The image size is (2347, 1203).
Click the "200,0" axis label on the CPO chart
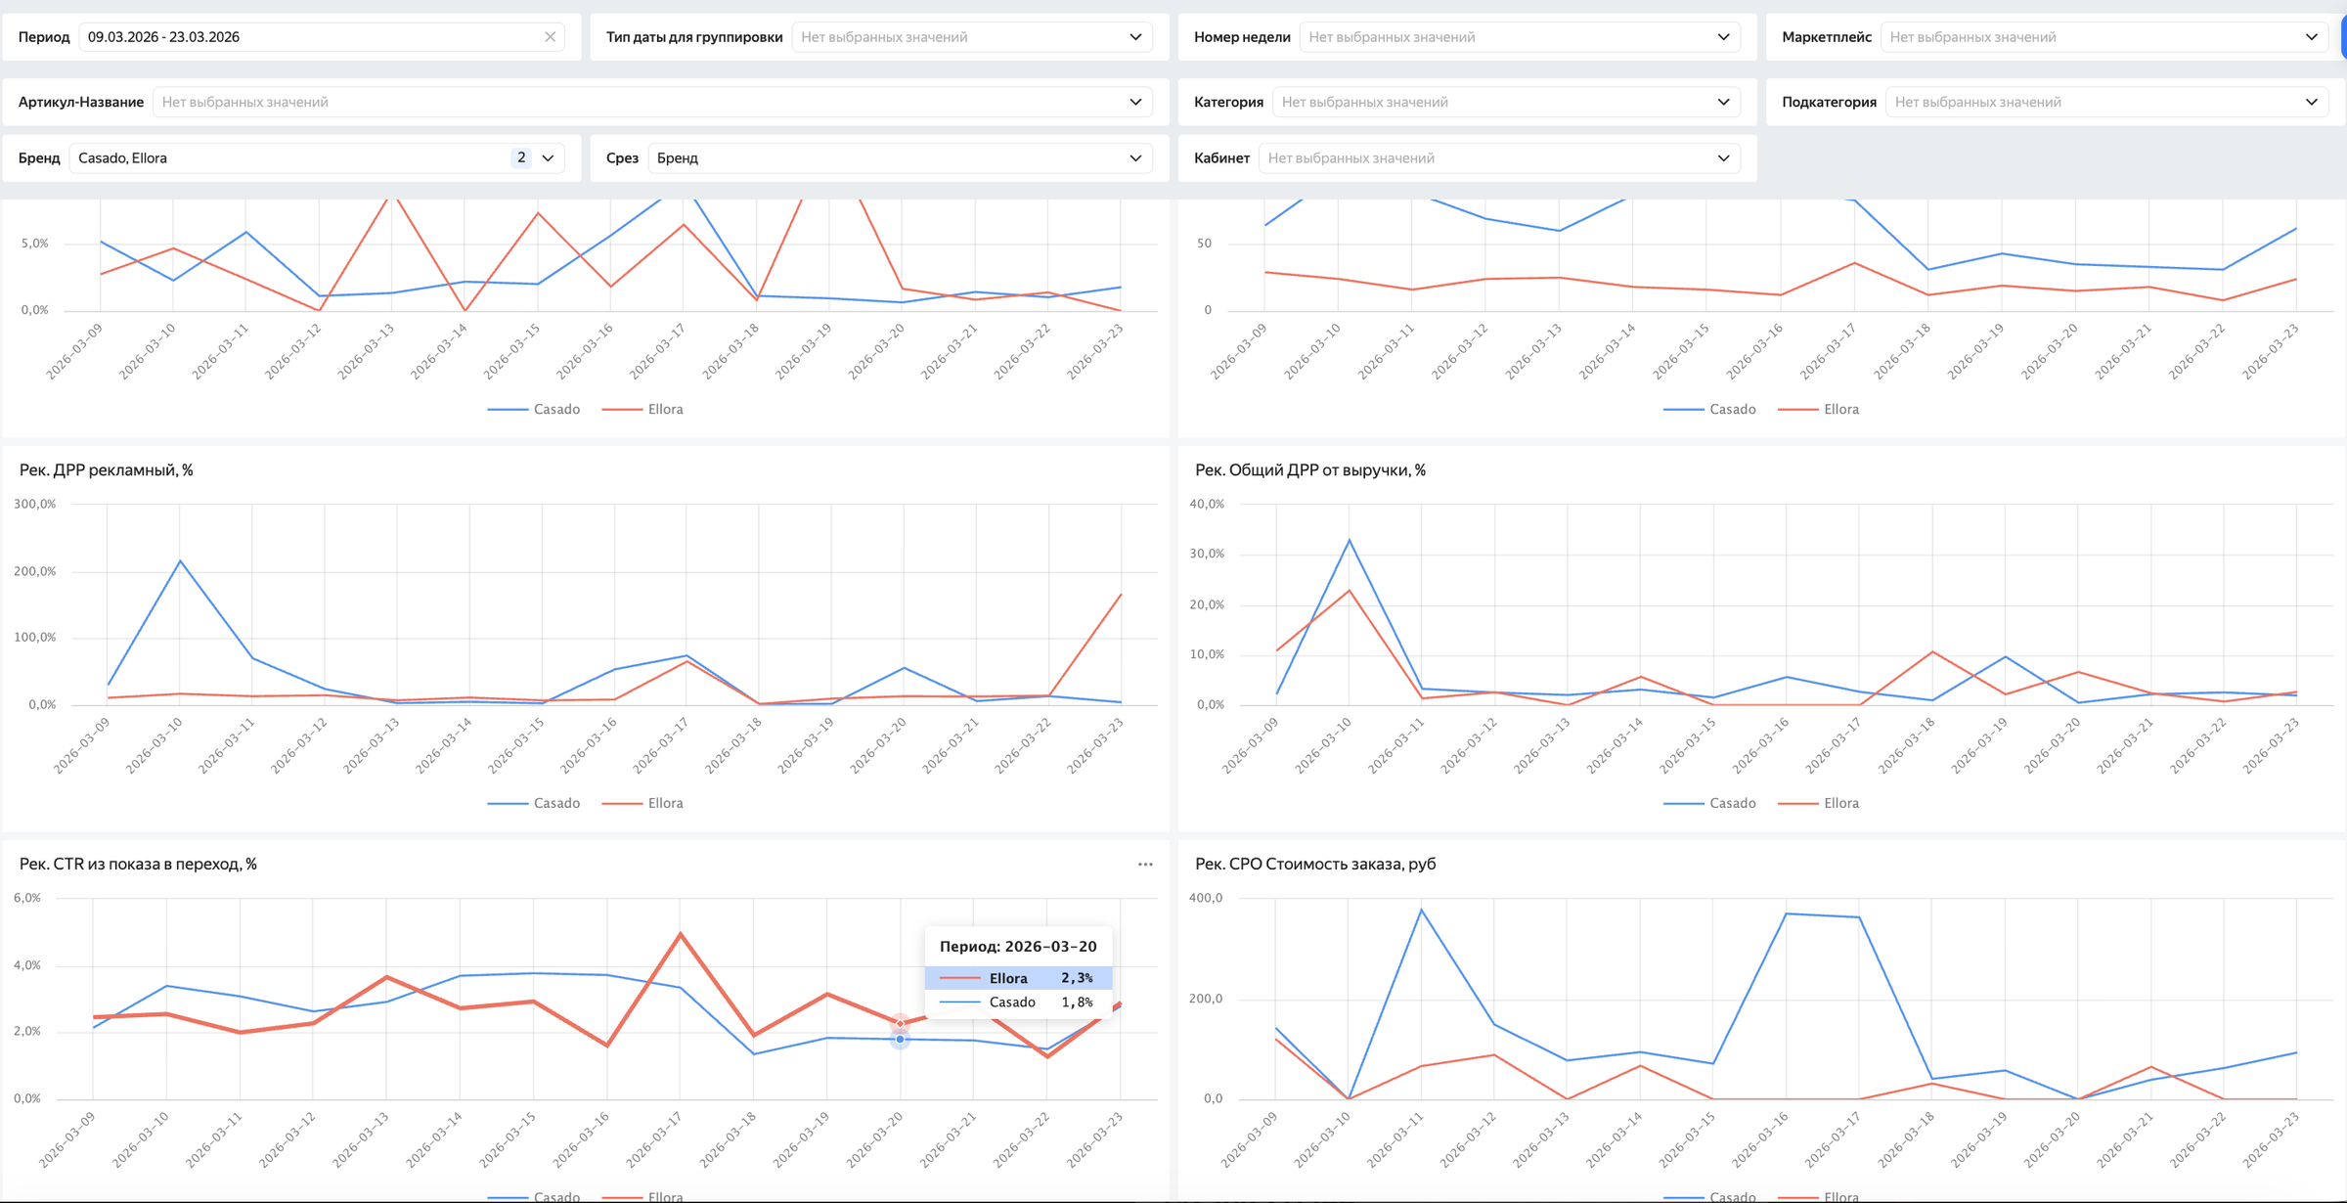[x=1206, y=999]
